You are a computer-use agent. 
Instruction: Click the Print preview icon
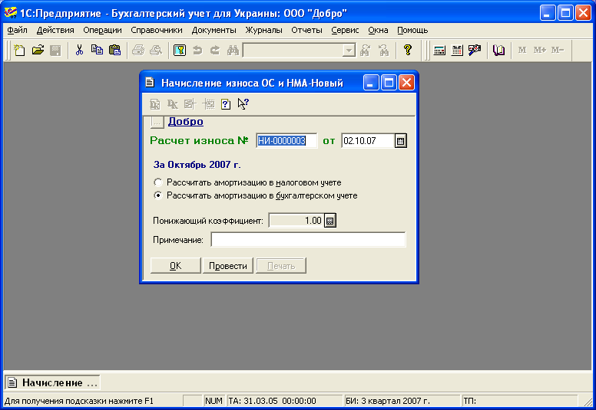coord(156,50)
